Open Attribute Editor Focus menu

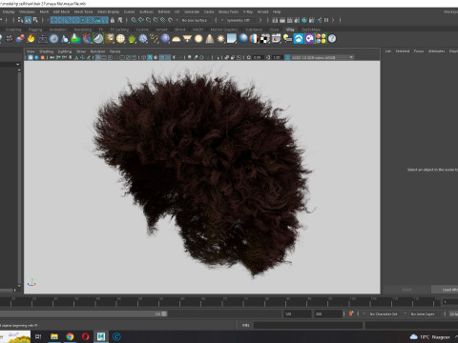(419, 51)
